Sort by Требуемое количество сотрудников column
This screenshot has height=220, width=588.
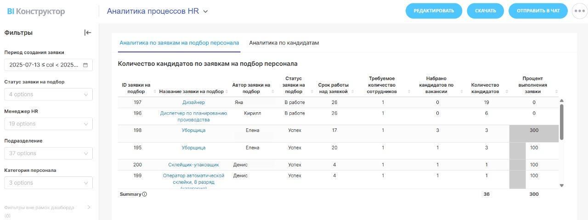pyautogui.click(x=409, y=92)
